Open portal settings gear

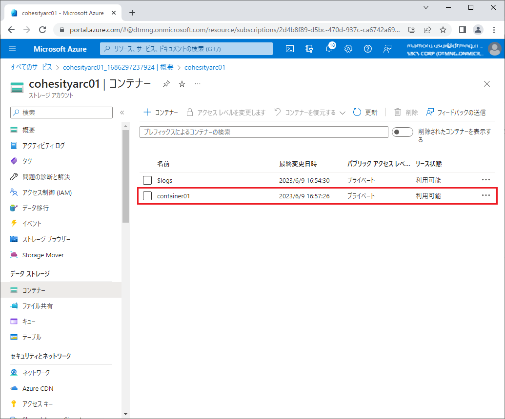tap(348, 49)
